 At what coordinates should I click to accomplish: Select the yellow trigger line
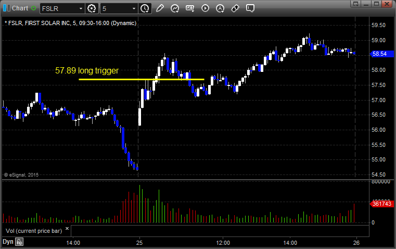point(142,79)
